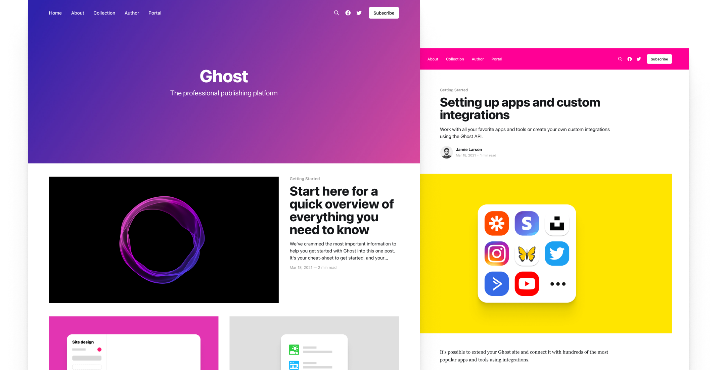Click the Jamie Larson author profile image
This screenshot has width=722, height=370.
446,152
